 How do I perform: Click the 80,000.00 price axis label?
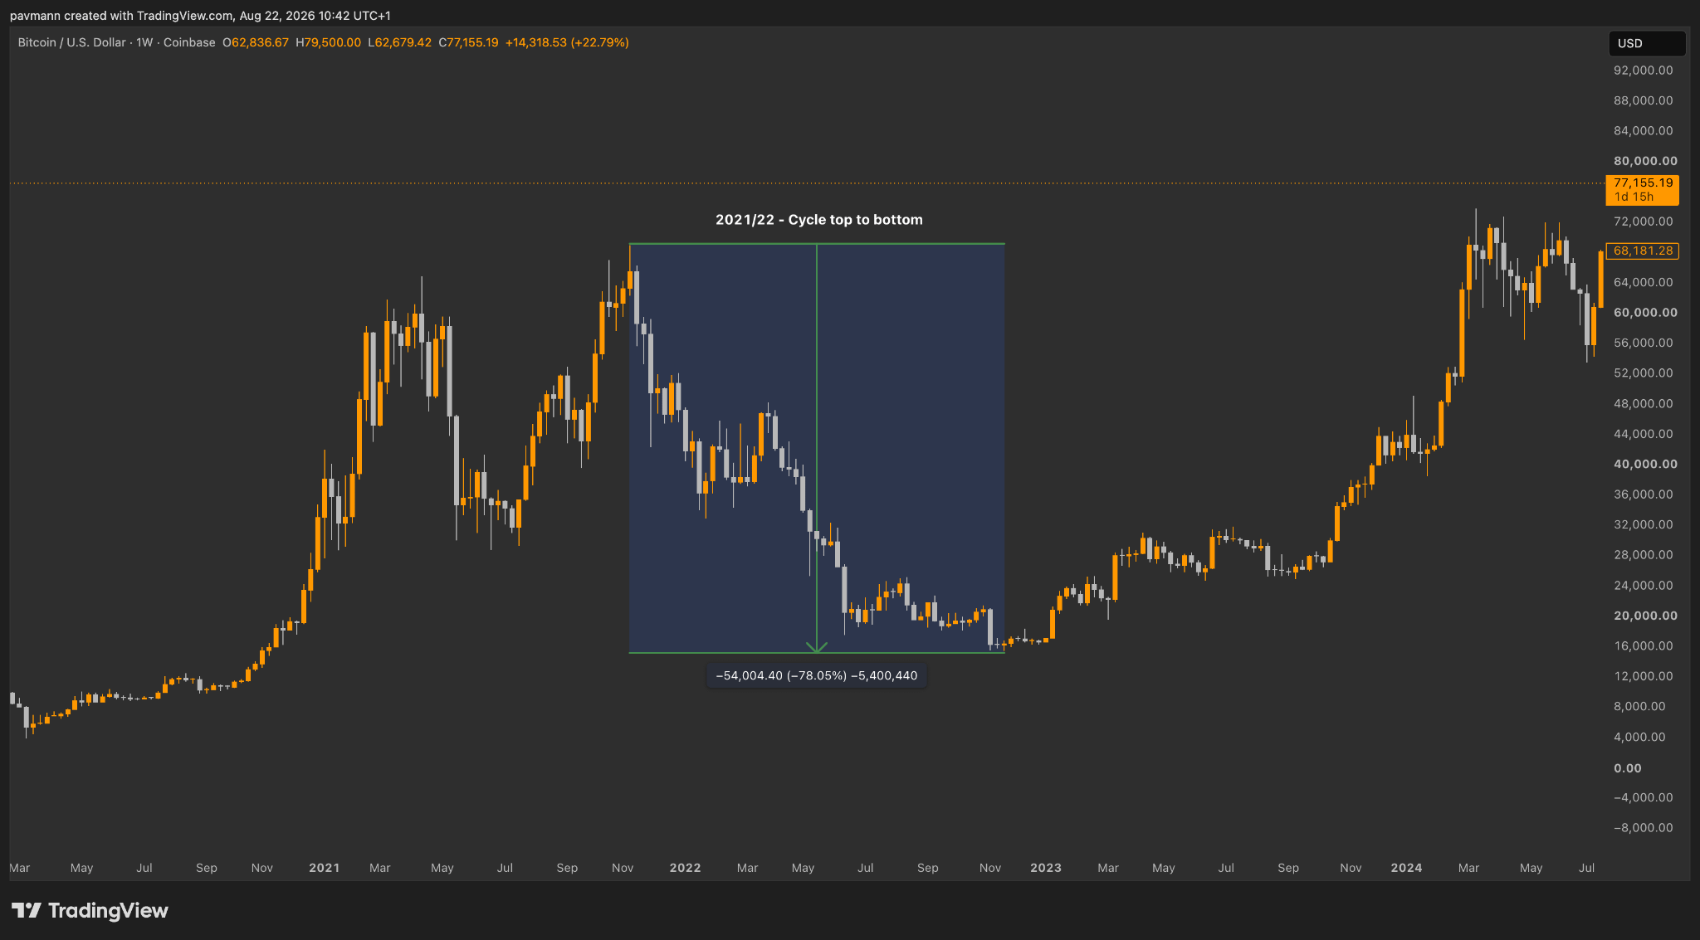pos(1645,161)
